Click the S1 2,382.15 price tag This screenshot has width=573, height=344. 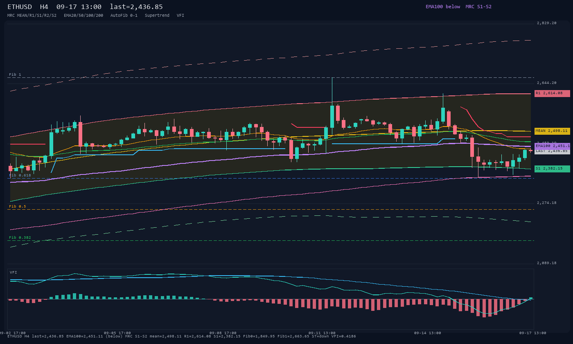[552, 169]
